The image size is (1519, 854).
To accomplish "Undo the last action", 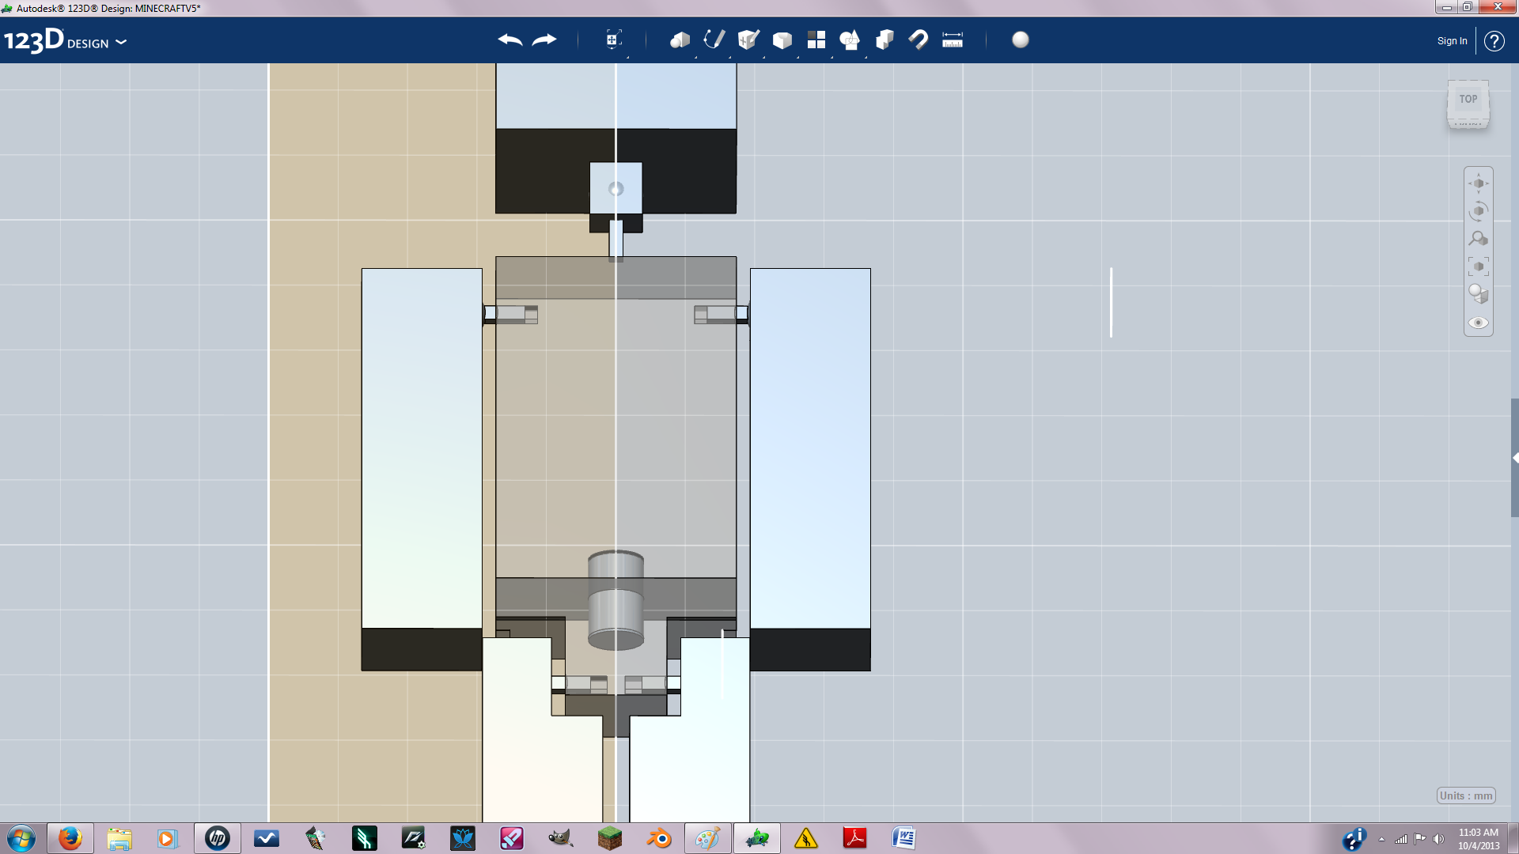I will 510,40.
